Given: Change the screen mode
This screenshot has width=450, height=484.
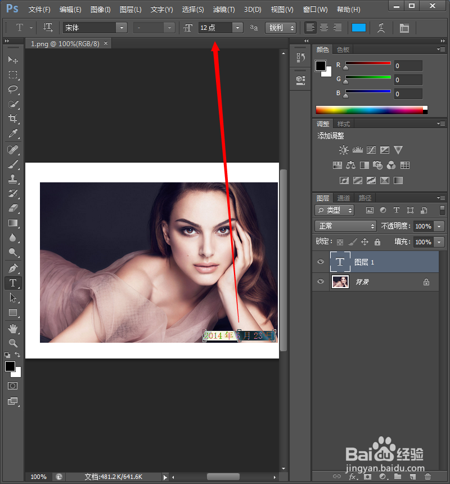Looking at the screenshot, I should (12, 401).
